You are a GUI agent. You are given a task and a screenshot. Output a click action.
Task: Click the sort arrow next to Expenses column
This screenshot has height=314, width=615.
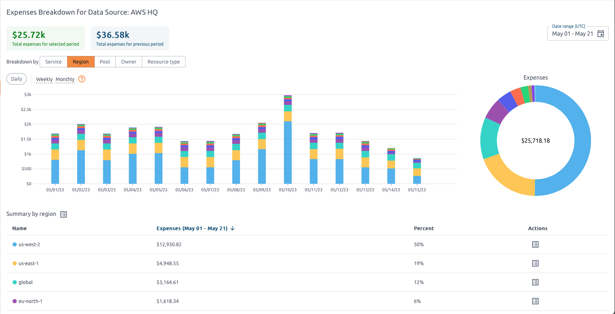pyautogui.click(x=233, y=228)
